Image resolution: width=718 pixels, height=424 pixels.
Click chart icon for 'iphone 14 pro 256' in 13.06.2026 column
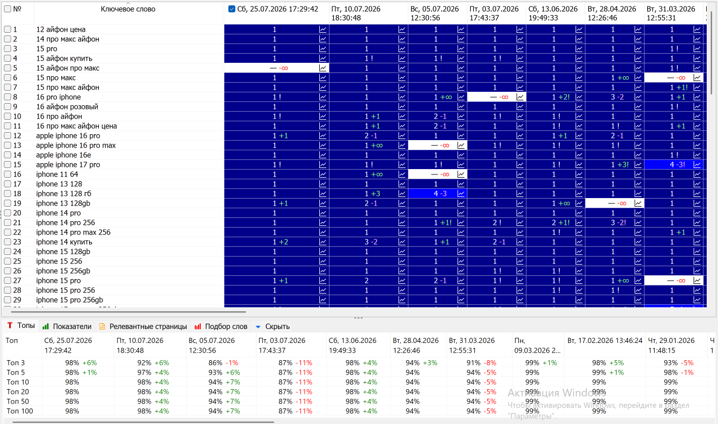coord(579,223)
